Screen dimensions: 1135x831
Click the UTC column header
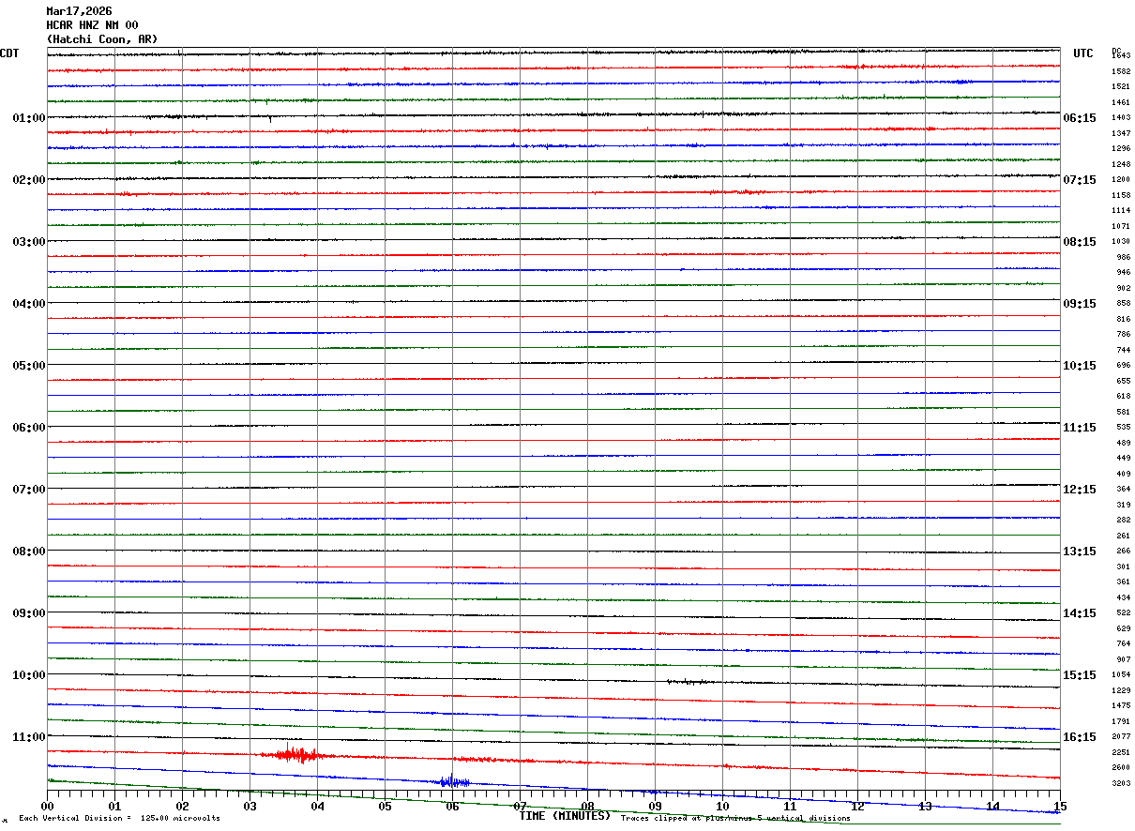1083,53
